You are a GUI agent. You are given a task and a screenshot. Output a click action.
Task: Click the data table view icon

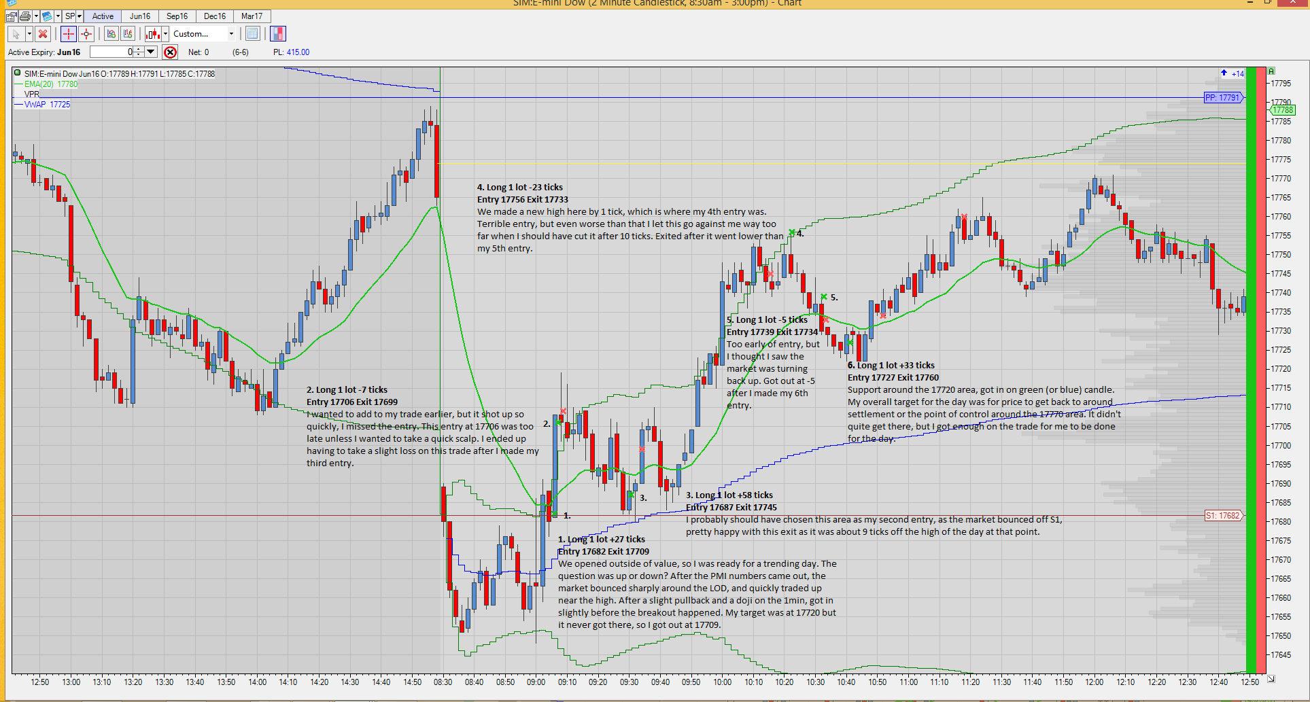(253, 34)
